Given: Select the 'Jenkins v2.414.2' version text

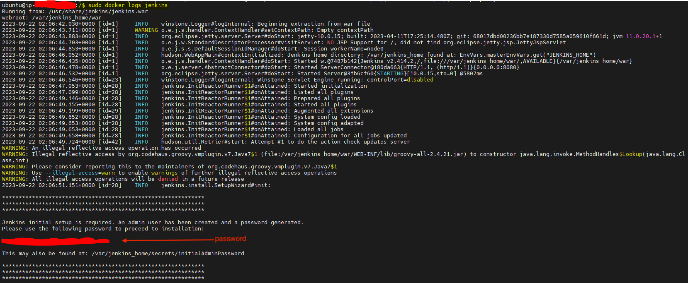Looking at the screenshot, I should (x=387, y=61).
